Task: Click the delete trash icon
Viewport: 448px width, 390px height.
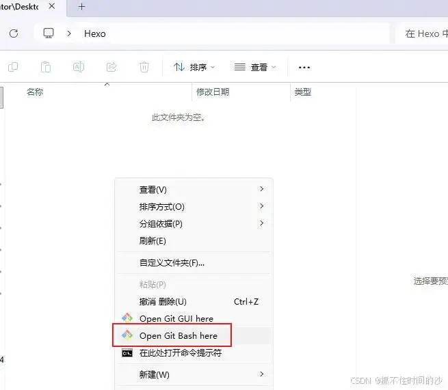Action: (x=144, y=67)
